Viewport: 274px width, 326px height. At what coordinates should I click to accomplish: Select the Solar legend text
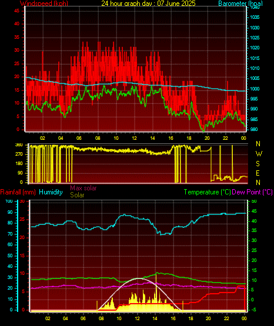click(77, 195)
